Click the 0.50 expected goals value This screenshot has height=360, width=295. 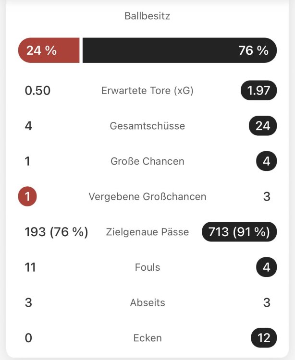(37, 90)
